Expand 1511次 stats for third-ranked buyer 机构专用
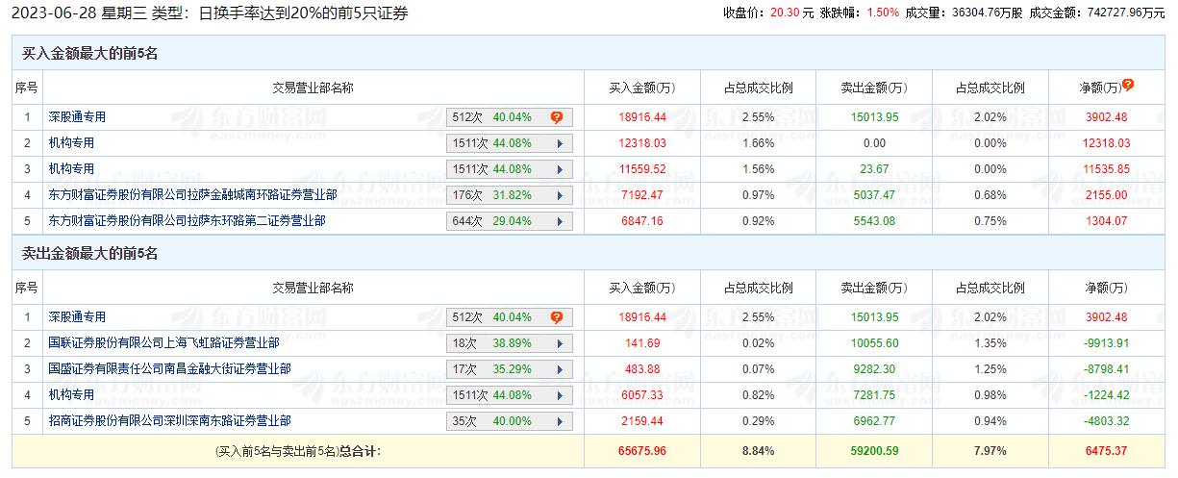Viewport: 1178px width, 478px height. 559,169
